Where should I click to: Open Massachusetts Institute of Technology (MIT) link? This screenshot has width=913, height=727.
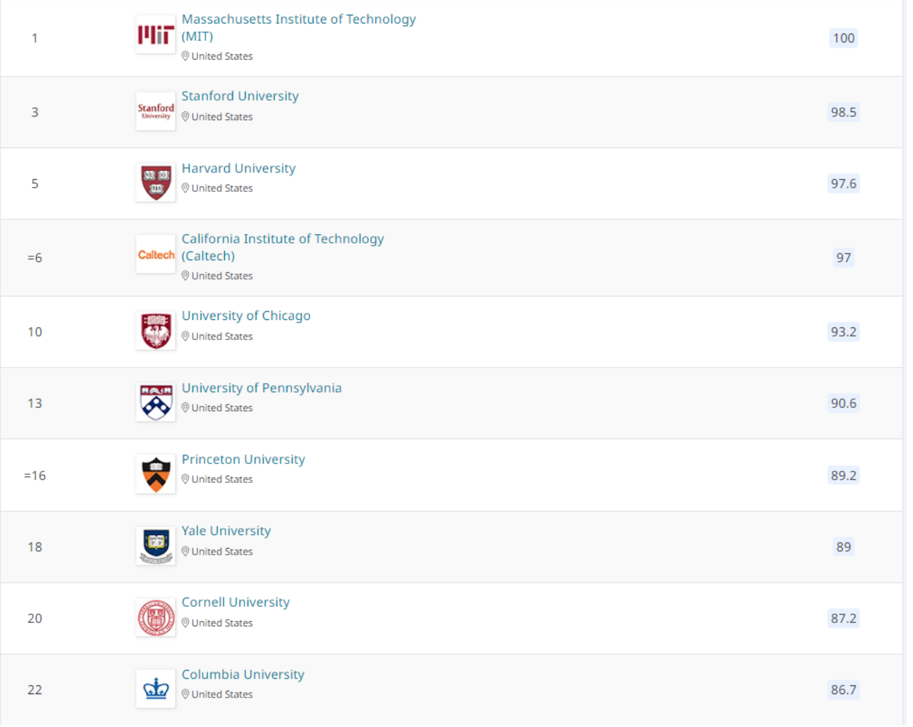[299, 27]
